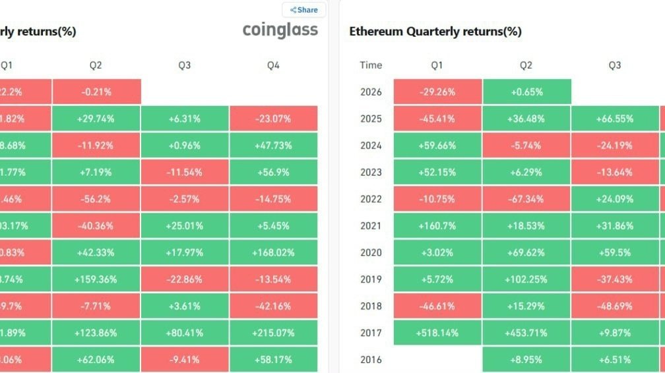Click the green +168.02% cell

pyautogui.click(x=273, y=252)
